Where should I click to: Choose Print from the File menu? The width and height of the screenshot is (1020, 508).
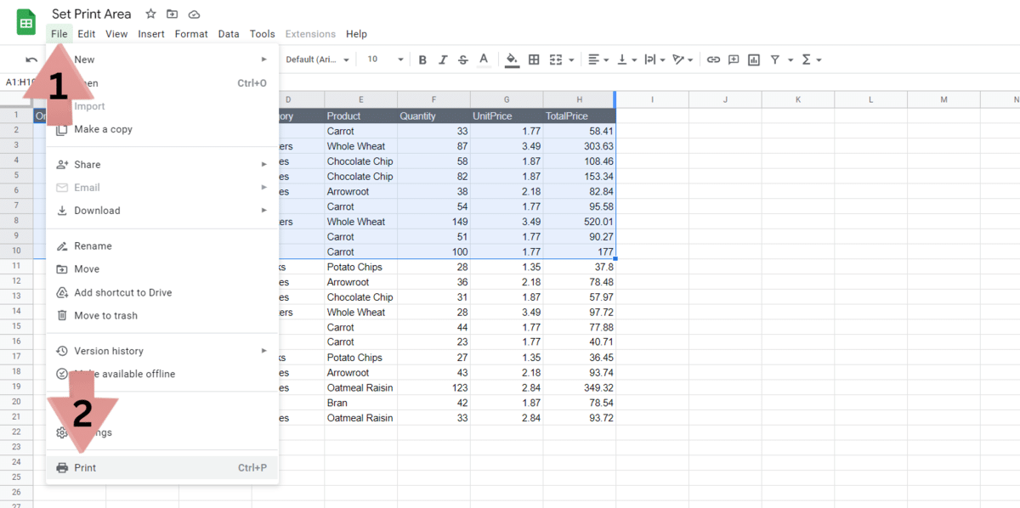point(85,467)
